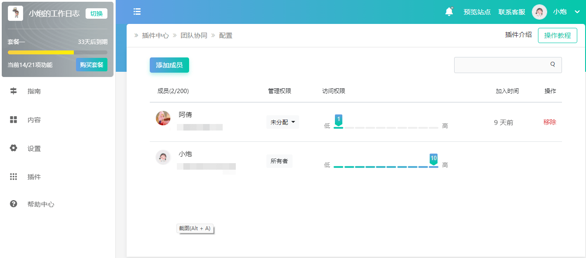586x258 pixels.
Task: Click the package usage progress bar
Action: [58, 52]
